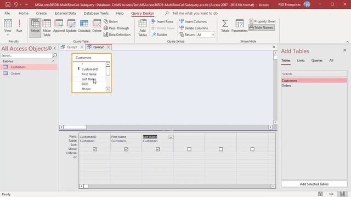Open the Home tab
The width and height of the screenshot is (351, 197).
24,13
